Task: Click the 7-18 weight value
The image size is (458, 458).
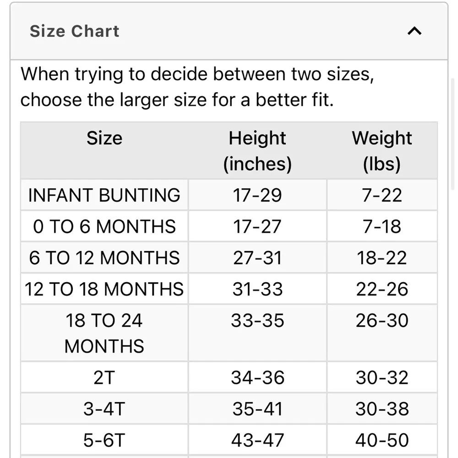Action: 382,226
